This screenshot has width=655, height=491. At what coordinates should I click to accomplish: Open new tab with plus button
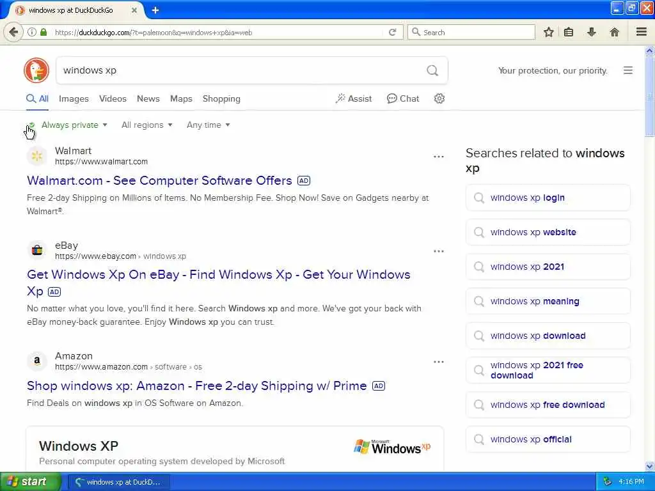click(155, 10)
